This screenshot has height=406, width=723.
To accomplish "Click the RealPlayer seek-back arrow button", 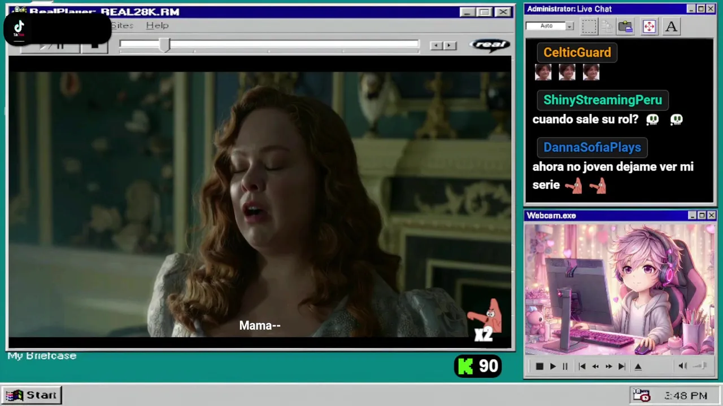I will 436,46.
